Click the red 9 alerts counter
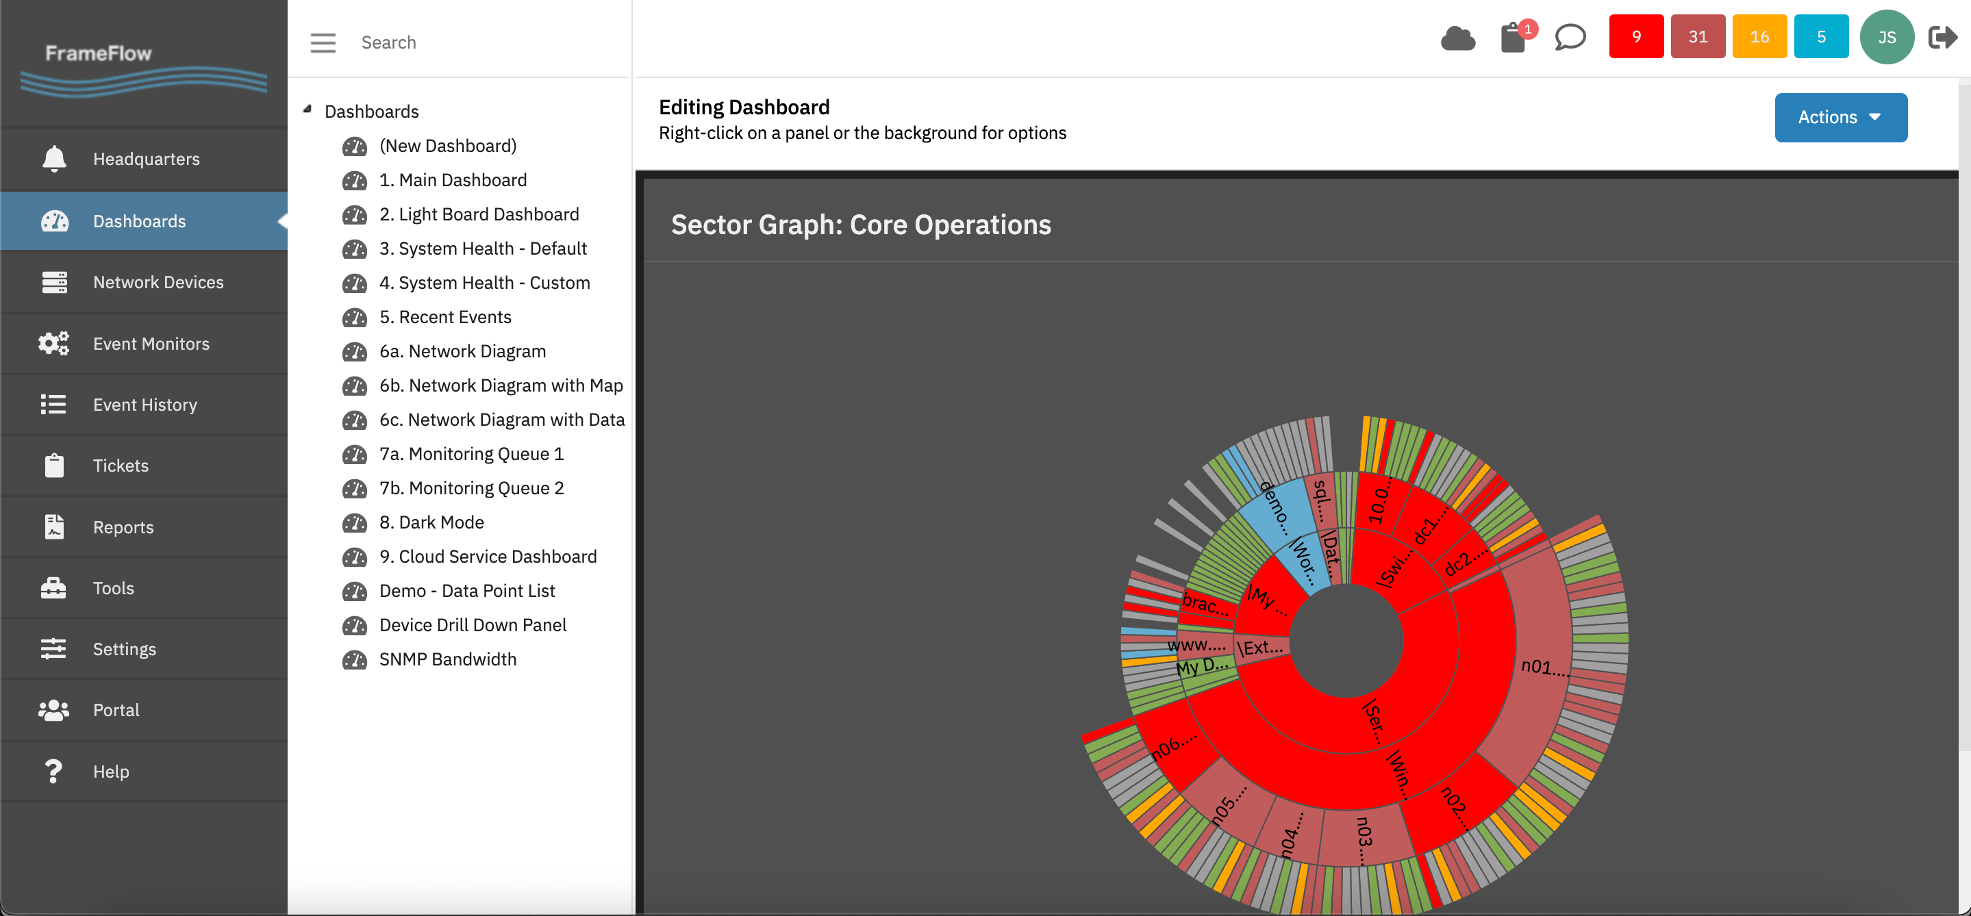The height and width of the screenshot is (916, 1971). (x=1636, y=37)
